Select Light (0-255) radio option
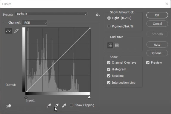171x114 pixels. [109, 18]
